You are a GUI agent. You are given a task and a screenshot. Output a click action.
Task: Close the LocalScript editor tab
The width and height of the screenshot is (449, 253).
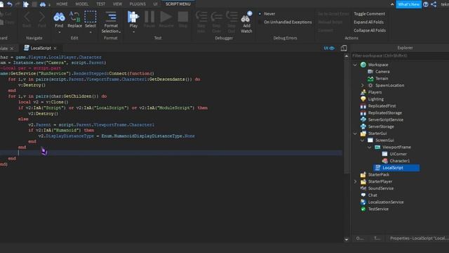pyautogui.click(x=55, y=48)
